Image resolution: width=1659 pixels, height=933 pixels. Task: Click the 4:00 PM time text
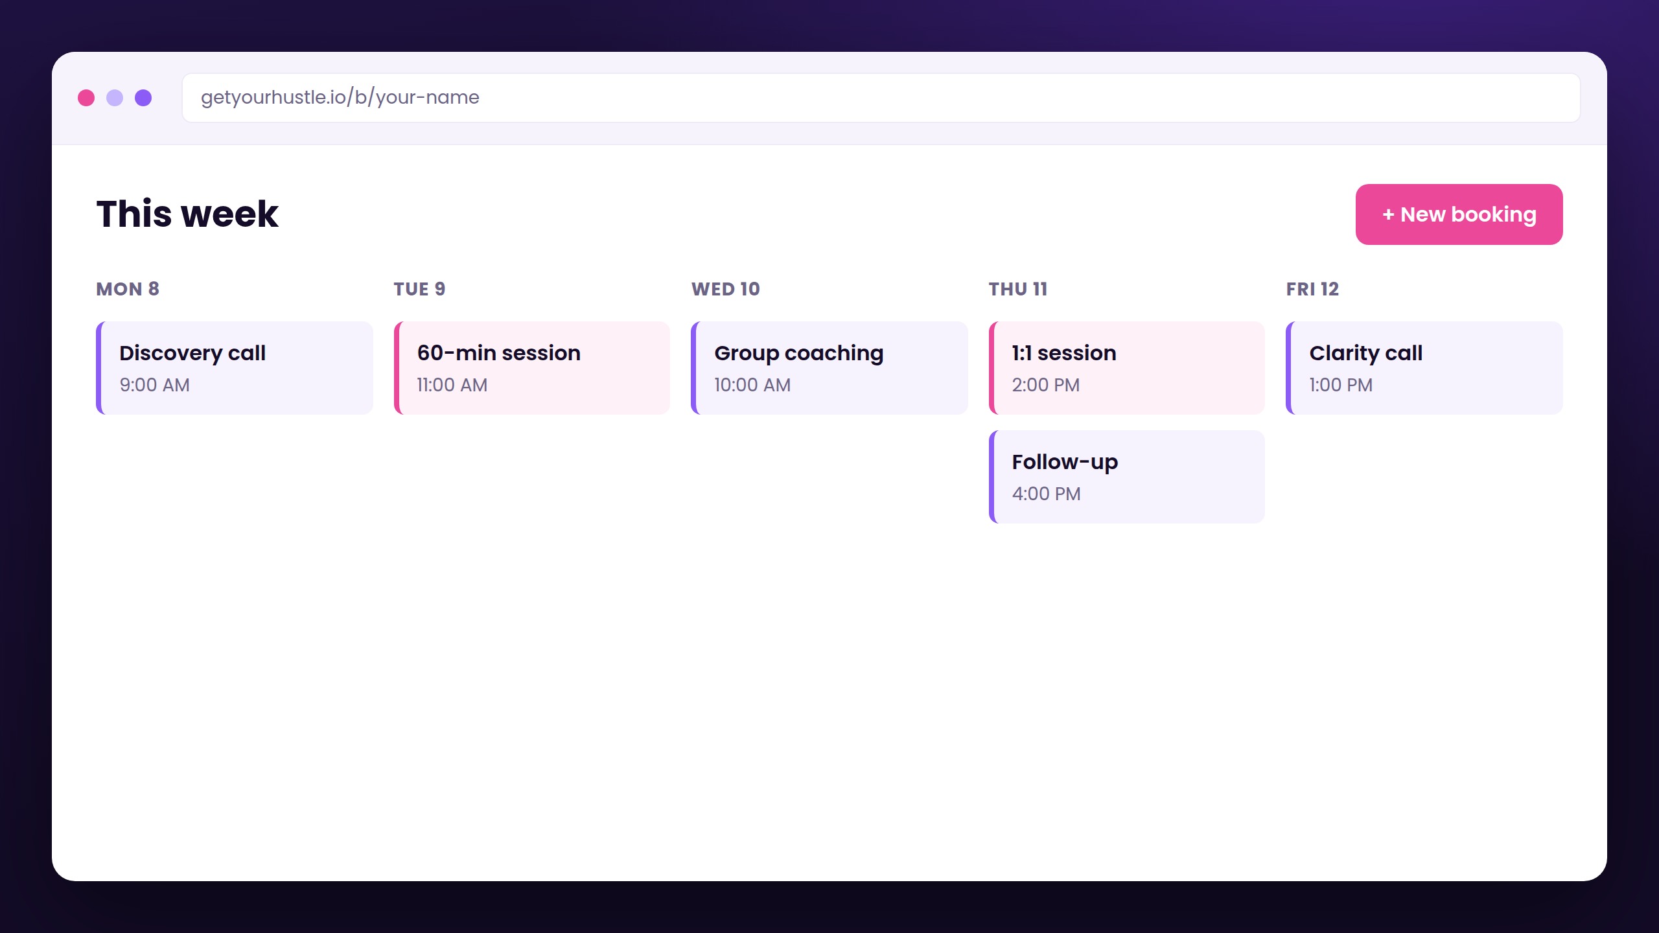(x=1046, y=494)
